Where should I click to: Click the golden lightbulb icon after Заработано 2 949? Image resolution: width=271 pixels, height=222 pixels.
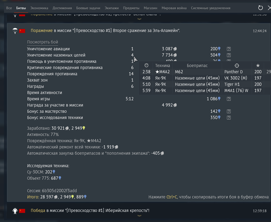[x=84, y=128]
